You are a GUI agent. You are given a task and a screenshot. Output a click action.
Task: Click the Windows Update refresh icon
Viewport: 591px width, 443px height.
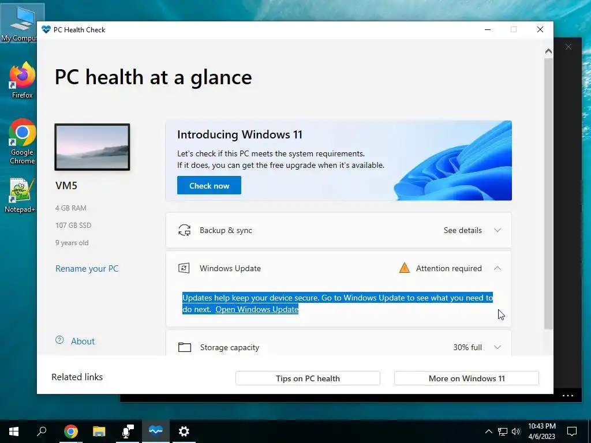click(x=184, y=268)
